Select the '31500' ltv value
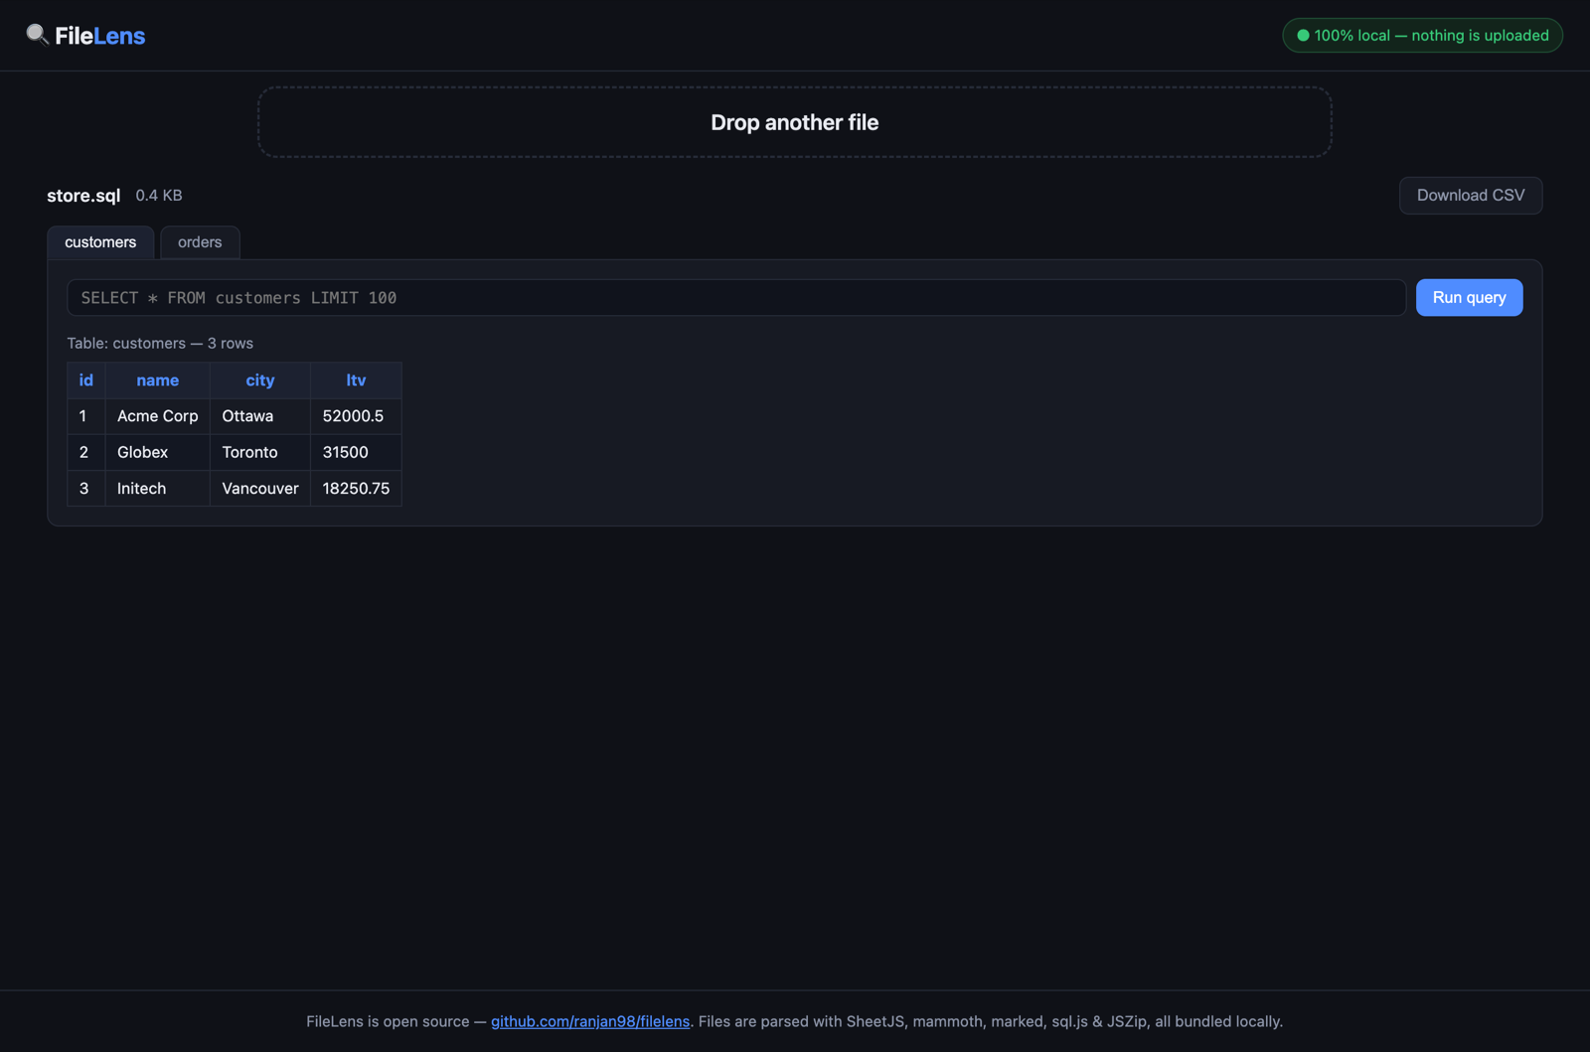This screenshot has height=1052, width=1590. pyautogui.click(x=356, y=452)
